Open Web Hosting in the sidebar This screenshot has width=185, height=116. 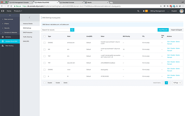10,46
